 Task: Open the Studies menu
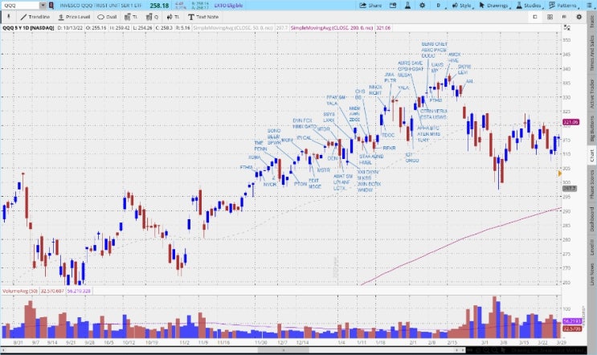(x=530, y=6)
